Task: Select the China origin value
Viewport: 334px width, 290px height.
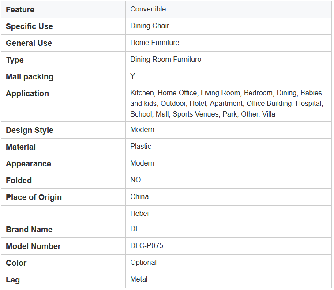Action: (139, 197)
